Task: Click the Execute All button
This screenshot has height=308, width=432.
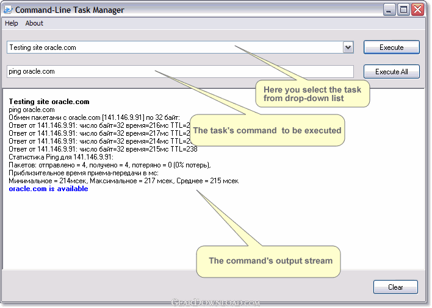Action: pos(392,72)
